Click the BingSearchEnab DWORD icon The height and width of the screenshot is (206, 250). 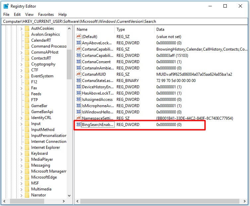tap(78, 124)
